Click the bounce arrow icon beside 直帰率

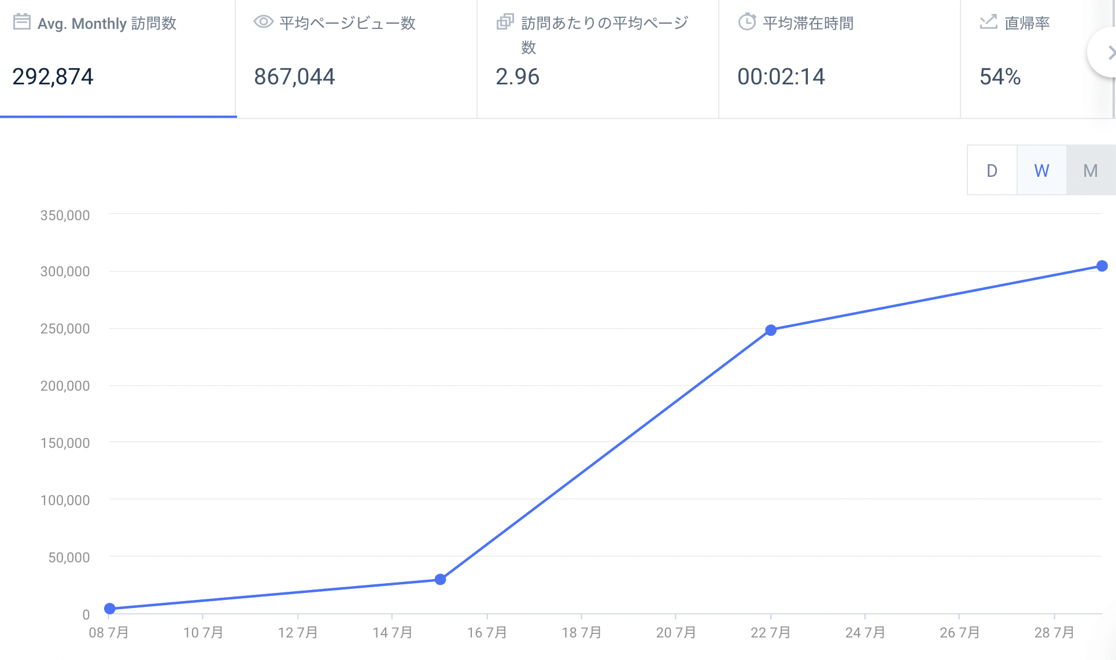tap(988, 22)
